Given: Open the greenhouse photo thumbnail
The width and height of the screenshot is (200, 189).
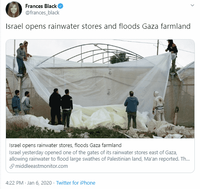Looking at the screenshot, I should click(x=100, y=89).
